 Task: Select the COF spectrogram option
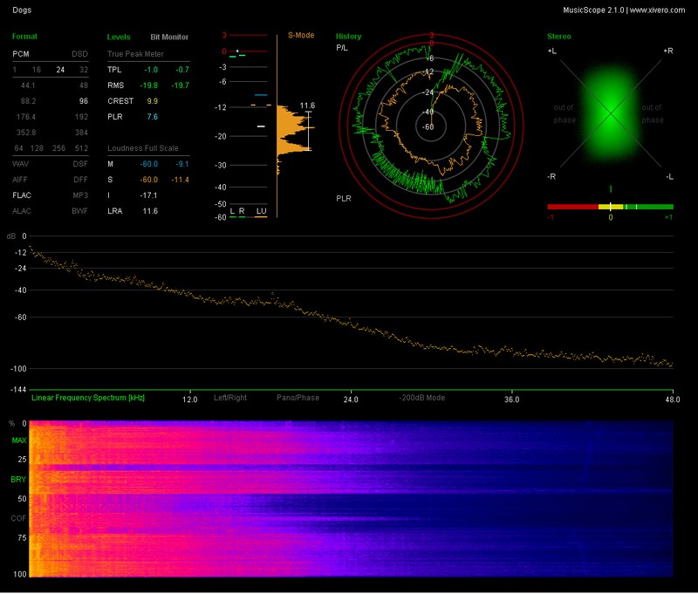click(18, 518)
